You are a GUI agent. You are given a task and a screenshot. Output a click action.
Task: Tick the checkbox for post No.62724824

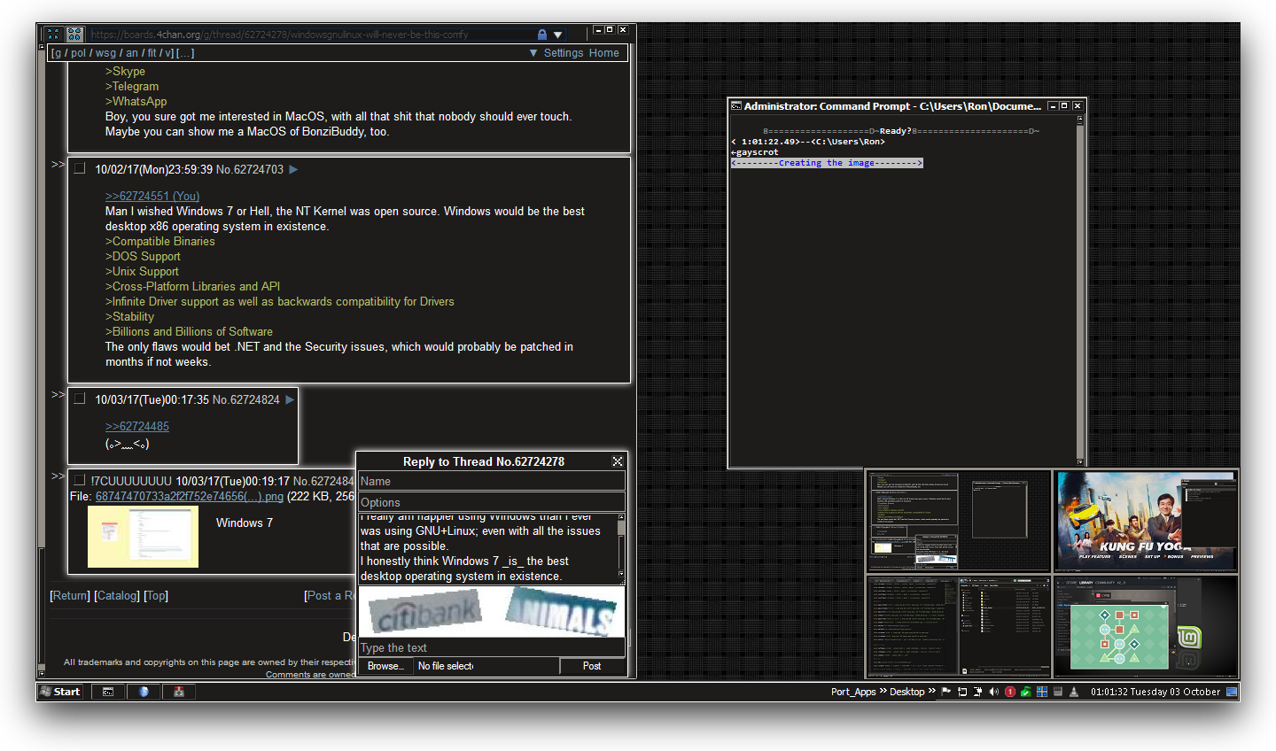pos(80,399)
